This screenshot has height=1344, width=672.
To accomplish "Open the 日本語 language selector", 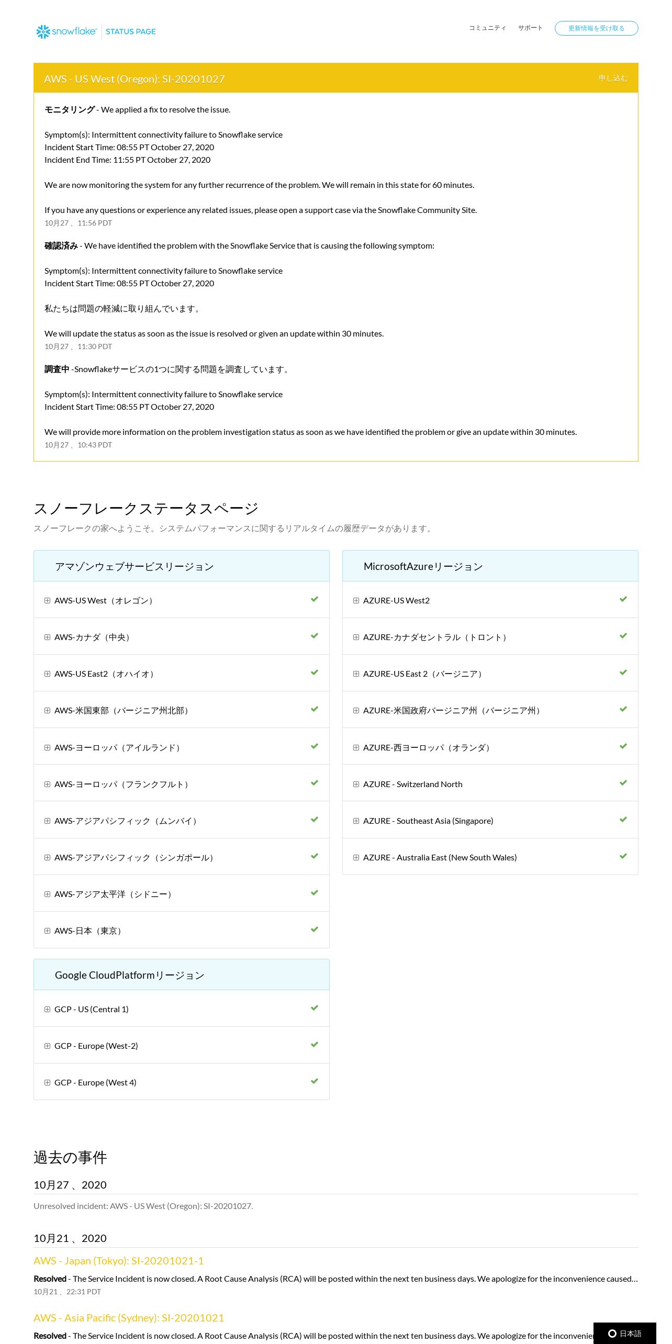I will point(625,1334).
